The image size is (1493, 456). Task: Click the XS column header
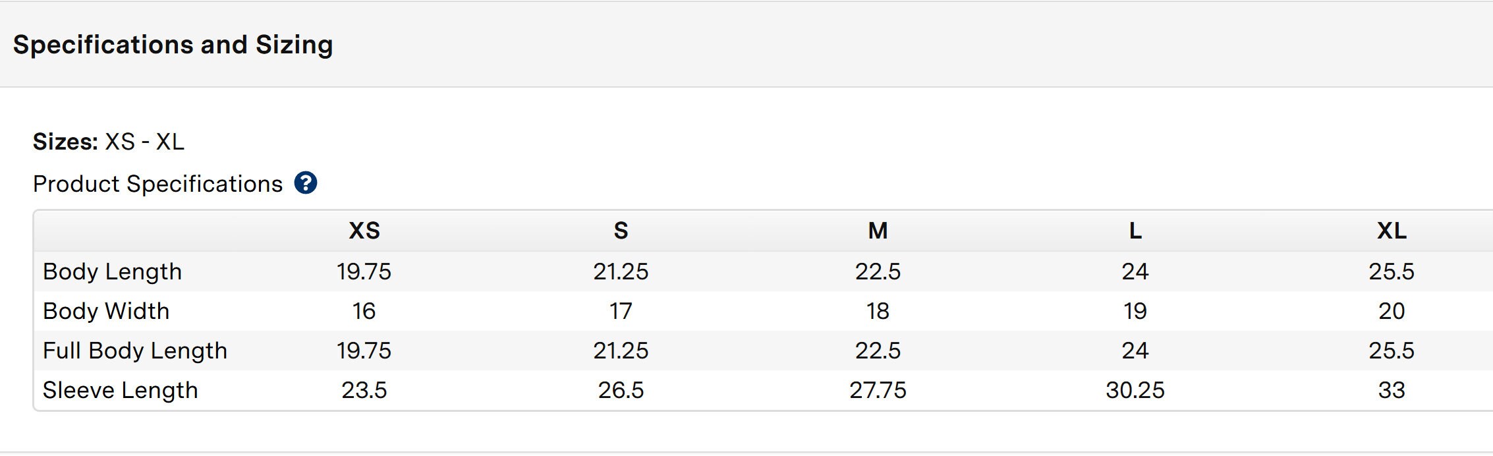364,231
